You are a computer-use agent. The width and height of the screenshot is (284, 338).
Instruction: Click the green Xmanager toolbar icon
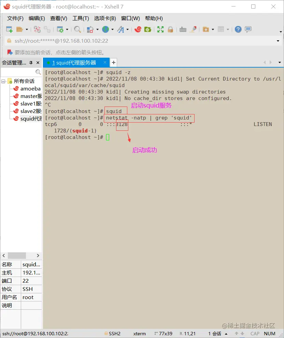[x=148, y=29]
